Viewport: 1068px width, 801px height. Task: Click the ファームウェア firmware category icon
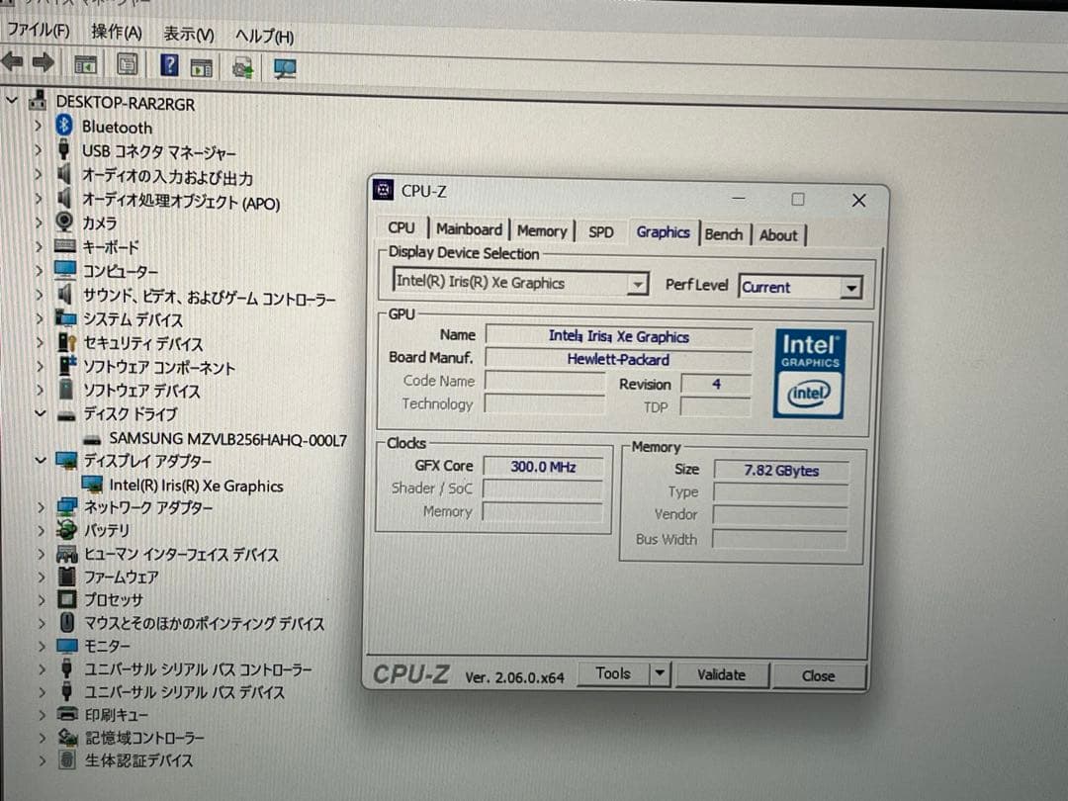click(x=67, y=577)
